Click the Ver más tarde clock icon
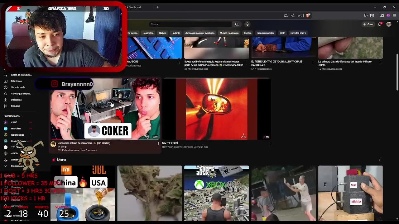Image resolution: width=399 pixels, height=224 pixels. point(5,87)
